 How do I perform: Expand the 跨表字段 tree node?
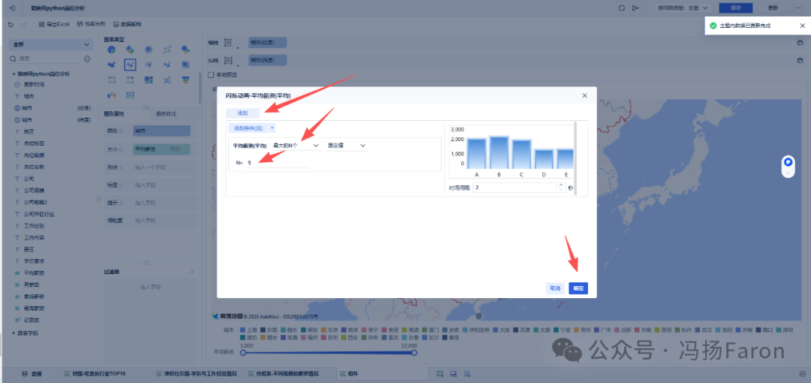tap(14, 333)
